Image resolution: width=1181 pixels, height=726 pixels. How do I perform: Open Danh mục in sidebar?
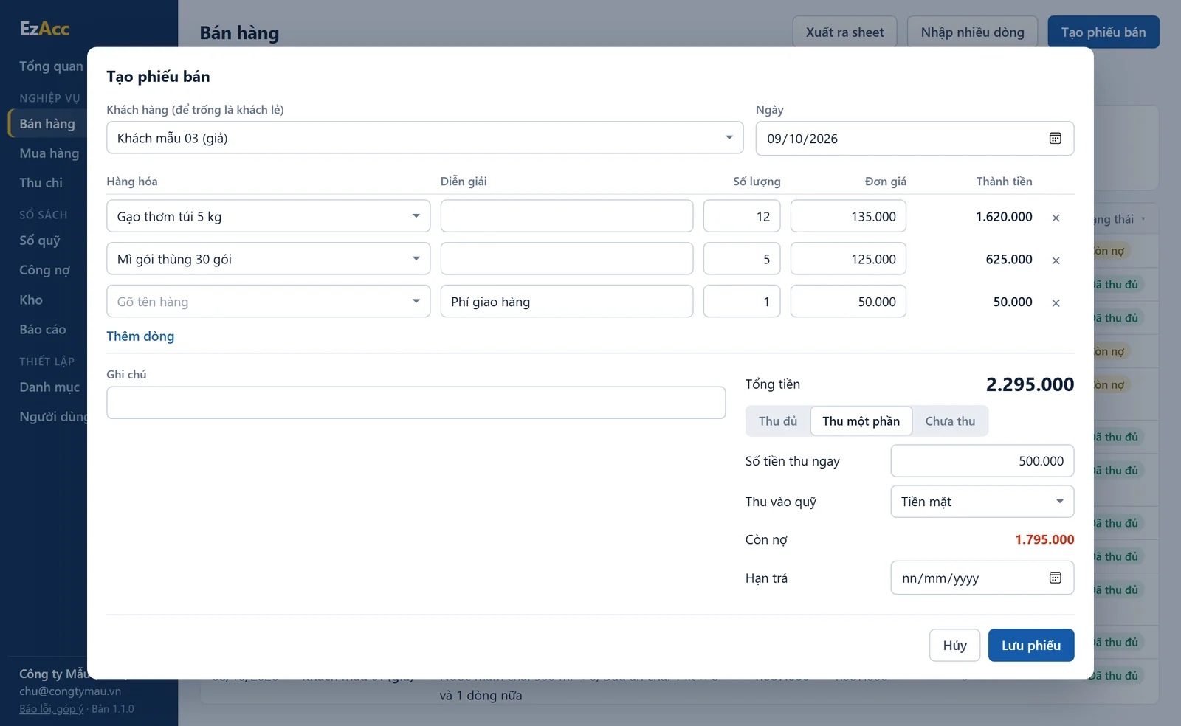49,387
